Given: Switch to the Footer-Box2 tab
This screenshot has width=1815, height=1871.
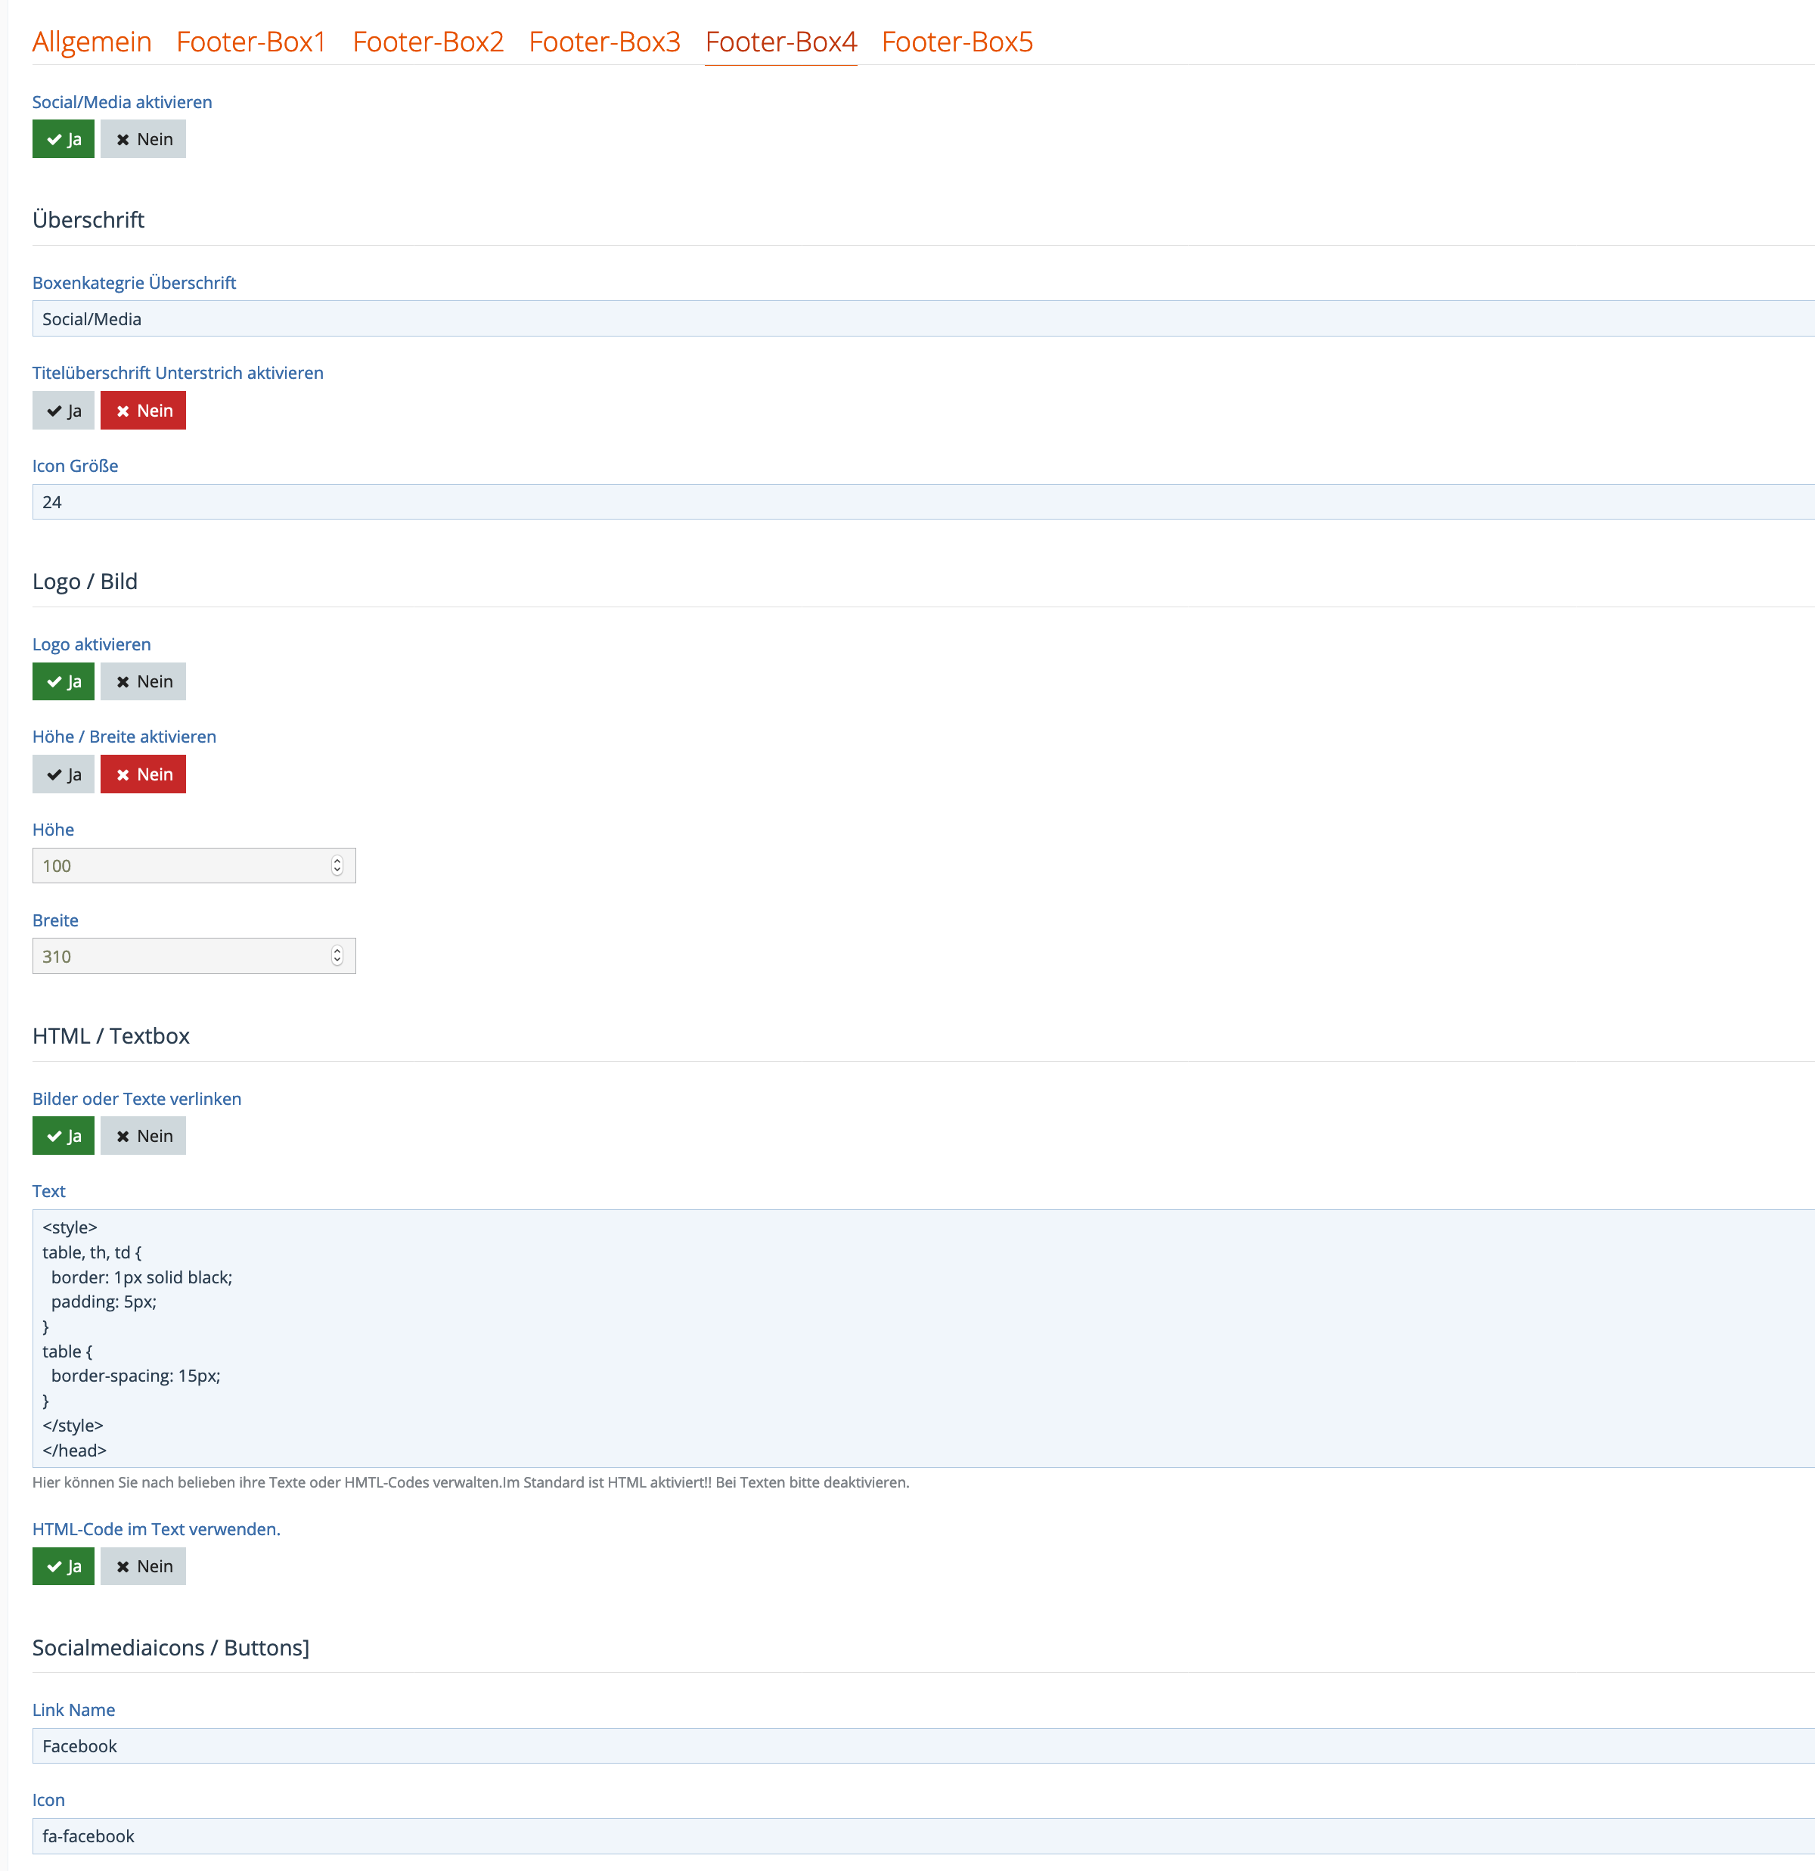Looking at the screenshot, I should point(428,42).
